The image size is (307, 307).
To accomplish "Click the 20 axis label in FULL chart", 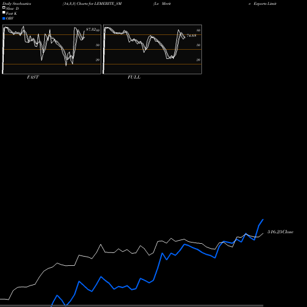I will click(x=198, y=60).
